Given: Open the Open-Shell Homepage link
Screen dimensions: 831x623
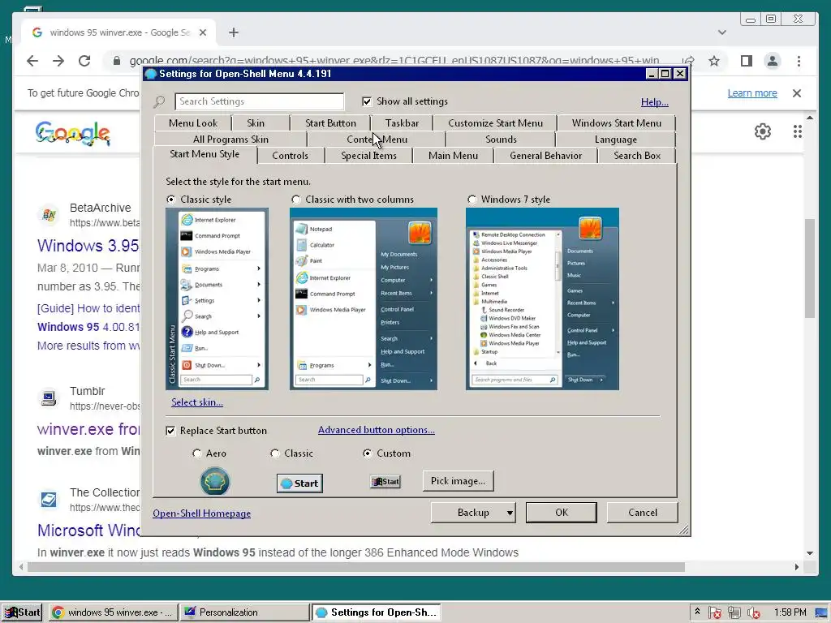Looking at the screenshot, I should [x=201, y=513].
